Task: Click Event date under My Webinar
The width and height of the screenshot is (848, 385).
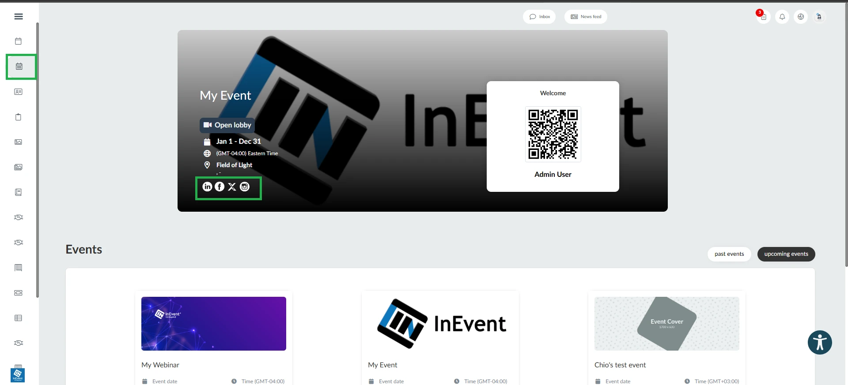Action: pos(165,381)
